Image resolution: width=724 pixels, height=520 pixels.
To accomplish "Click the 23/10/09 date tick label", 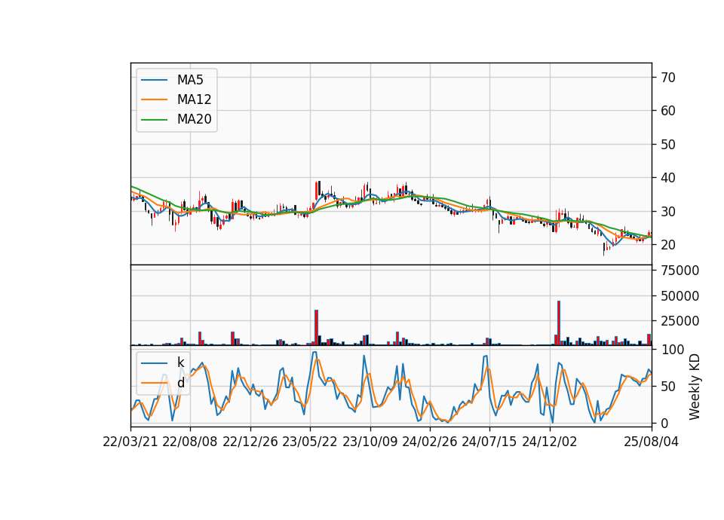I will pos(370,442).
